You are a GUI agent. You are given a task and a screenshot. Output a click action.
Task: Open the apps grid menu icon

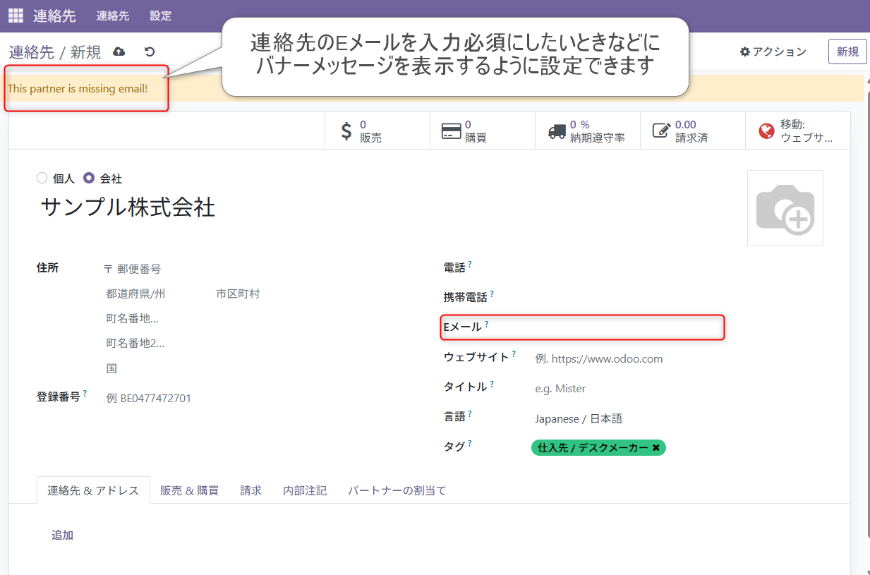click(16, 16)
